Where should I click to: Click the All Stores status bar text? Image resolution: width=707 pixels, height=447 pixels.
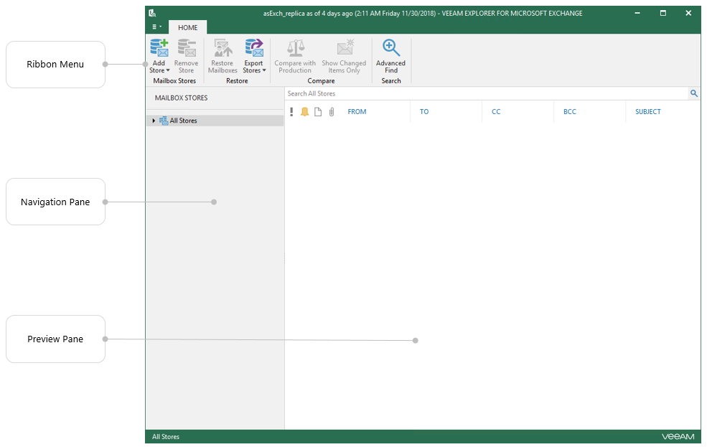pos(166,437)
